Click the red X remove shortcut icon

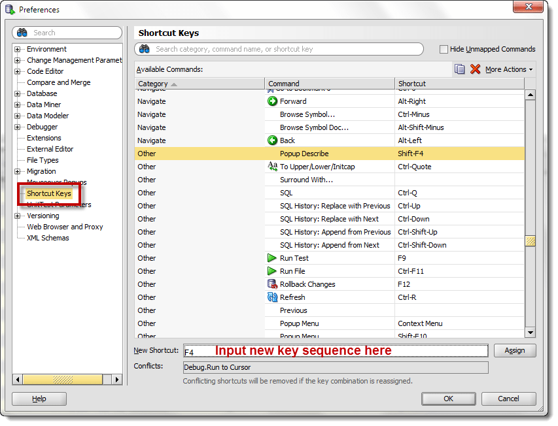[475, 69]
